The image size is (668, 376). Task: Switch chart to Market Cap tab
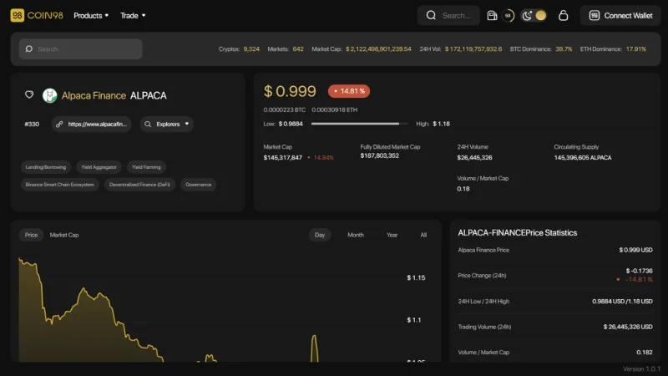64,235
